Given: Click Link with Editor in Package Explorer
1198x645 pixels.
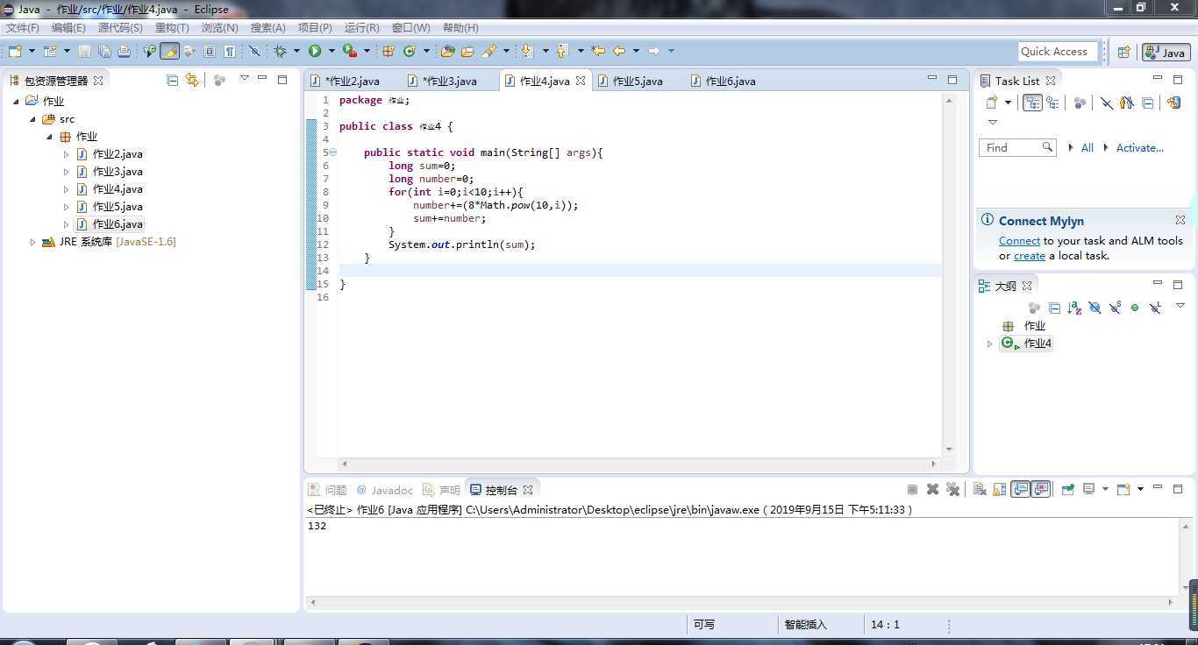Looking at the screenshot, I should click(192, 80).
